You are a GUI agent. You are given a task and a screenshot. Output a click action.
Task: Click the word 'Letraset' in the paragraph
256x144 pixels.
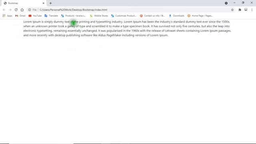click(170, 31)
